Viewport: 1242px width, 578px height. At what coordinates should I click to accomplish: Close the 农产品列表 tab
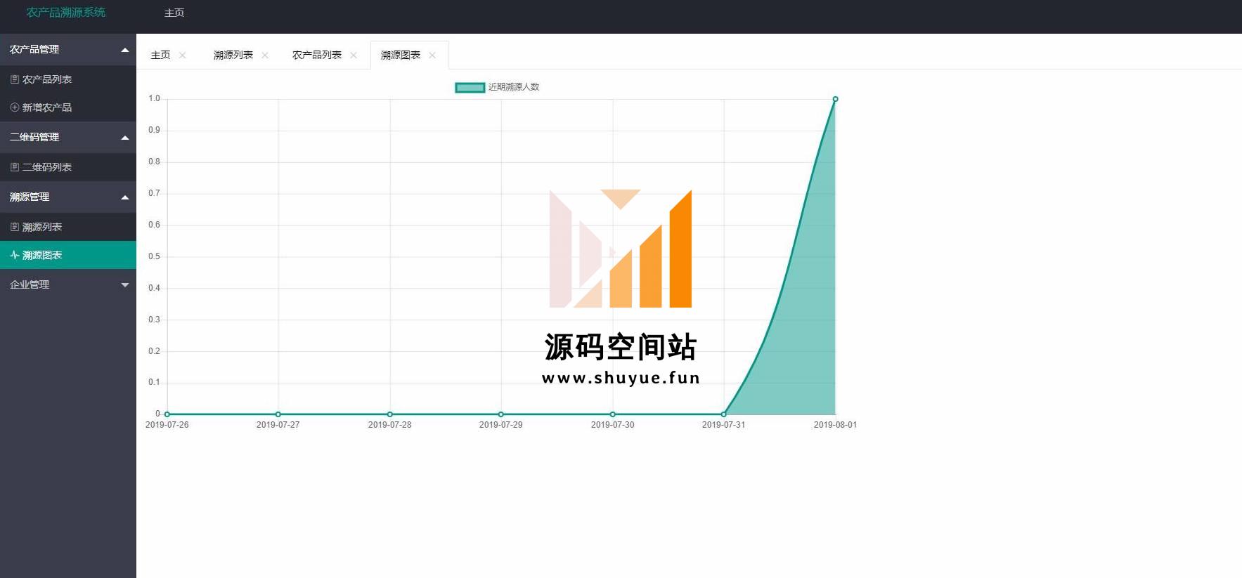pos(354,55)
